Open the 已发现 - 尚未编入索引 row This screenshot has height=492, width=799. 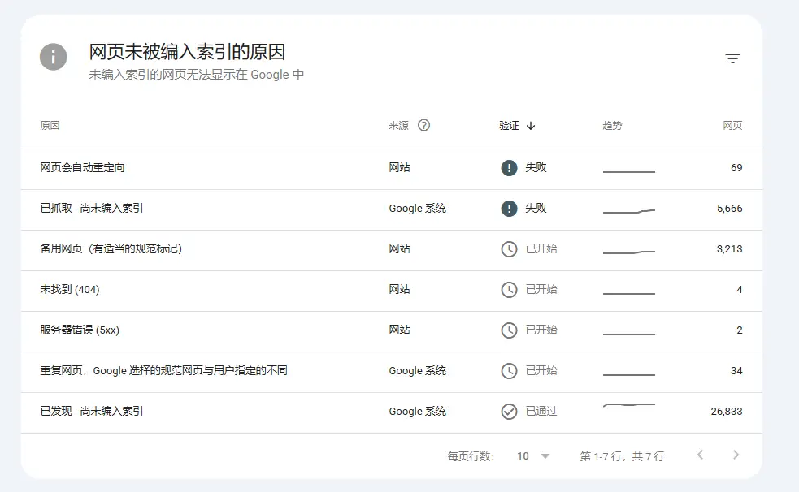[391, 413]
